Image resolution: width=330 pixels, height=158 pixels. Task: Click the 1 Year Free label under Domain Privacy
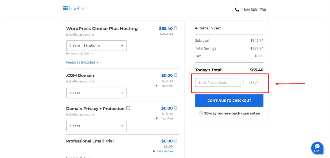[x=166, y=119]
